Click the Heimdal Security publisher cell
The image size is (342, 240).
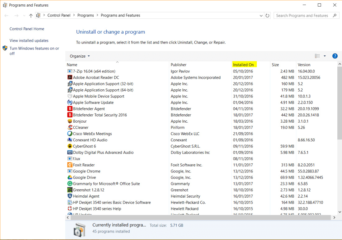pyautogui.click(x=185, y=196)
